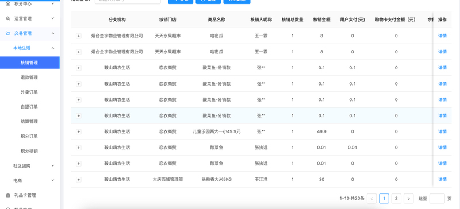
Task: Go to 外卖订单 in the sidebar
Action: tap(29, 92)
